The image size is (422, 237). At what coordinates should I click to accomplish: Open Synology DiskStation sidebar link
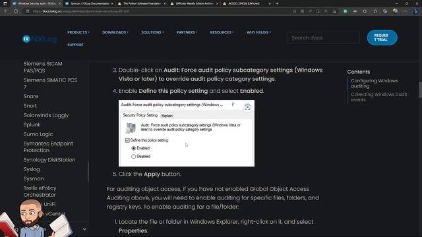coord(49,160)
